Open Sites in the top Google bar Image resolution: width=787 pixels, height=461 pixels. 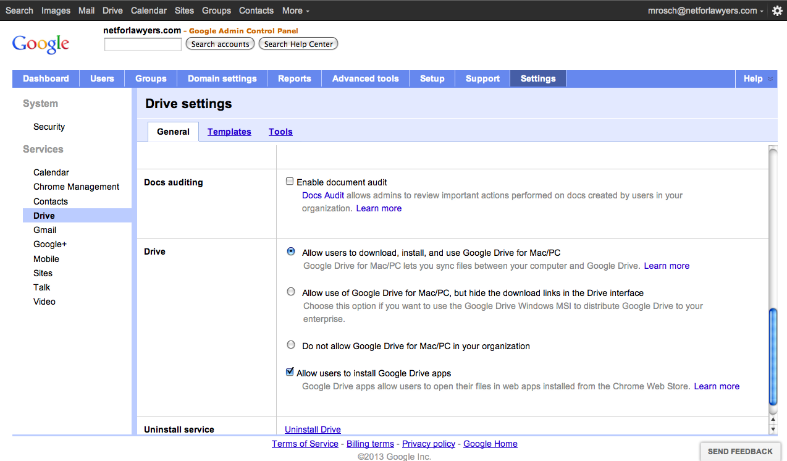tap(184, 11)
